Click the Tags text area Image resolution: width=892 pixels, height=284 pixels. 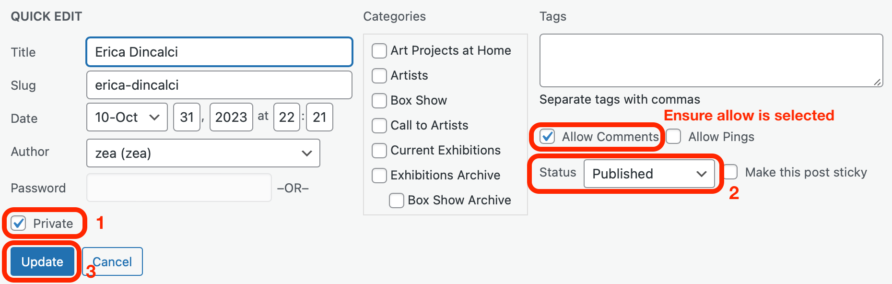tap(711, 60)
